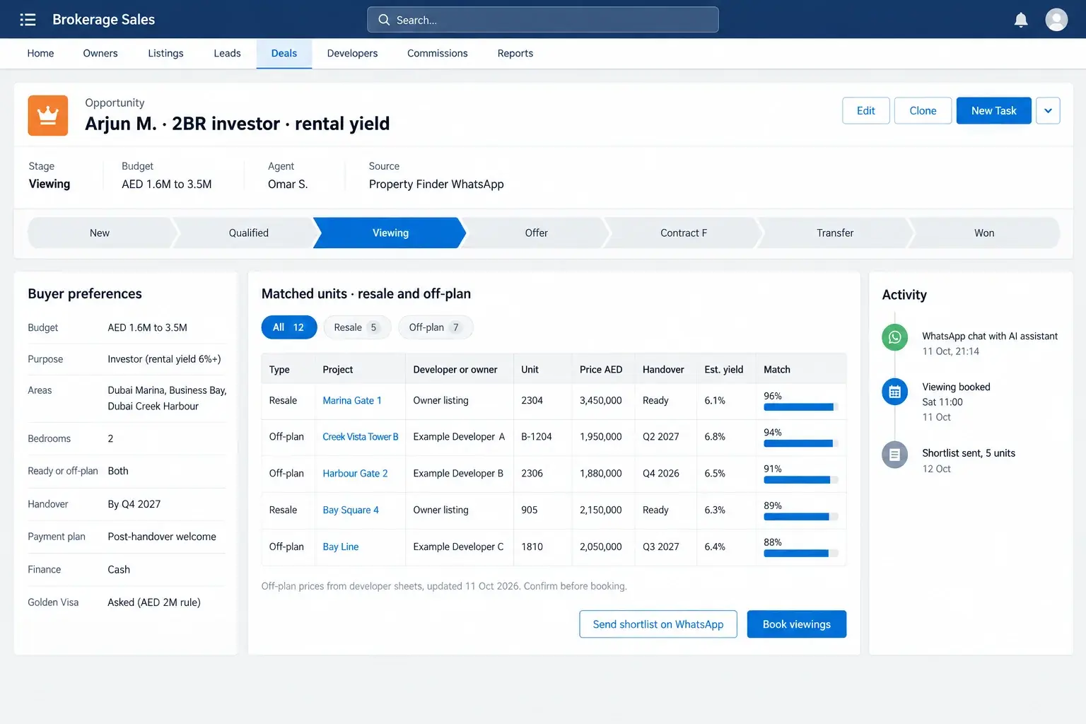This screenshot has height=724, width=1086.
Task: Open Bay Line project link
Action: tap(341, 547)
